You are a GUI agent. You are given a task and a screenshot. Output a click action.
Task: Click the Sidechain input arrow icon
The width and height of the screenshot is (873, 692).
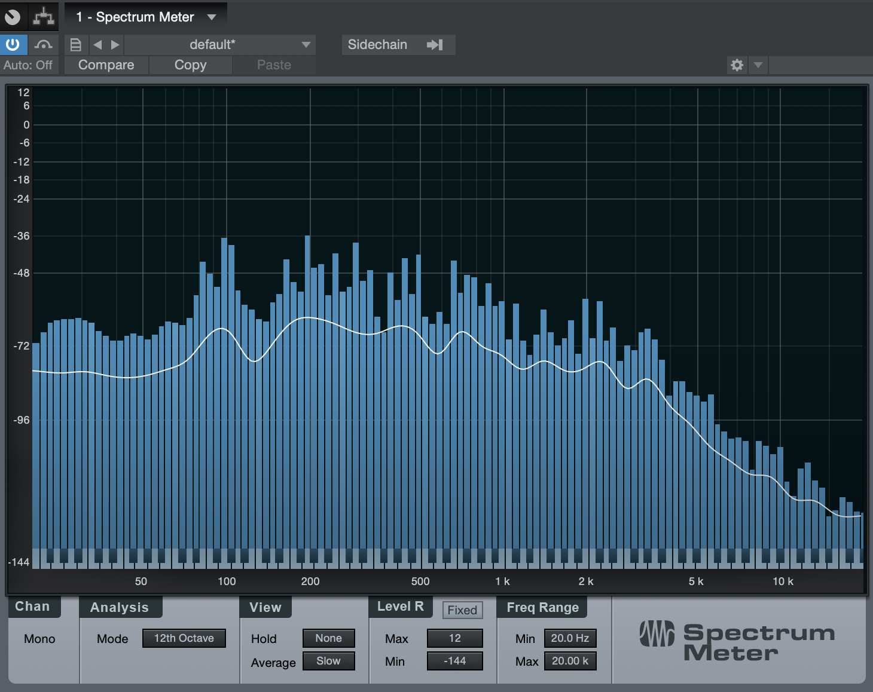[x=435, y=45]
